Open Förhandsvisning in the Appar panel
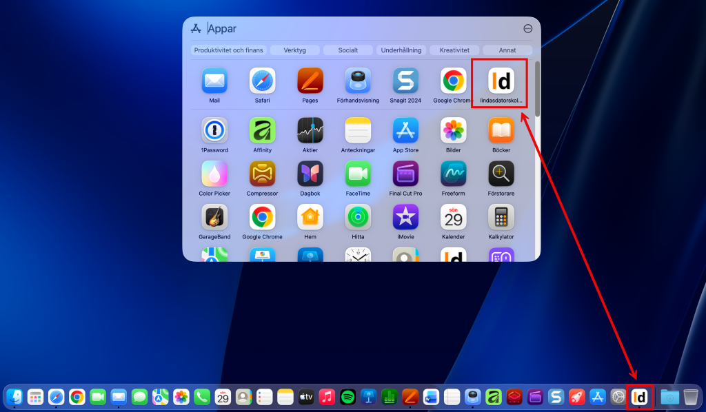The image size is (706, 412). (x=358, y=81)
